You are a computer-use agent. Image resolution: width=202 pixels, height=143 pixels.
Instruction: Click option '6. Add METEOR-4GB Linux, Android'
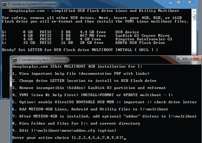90,109
